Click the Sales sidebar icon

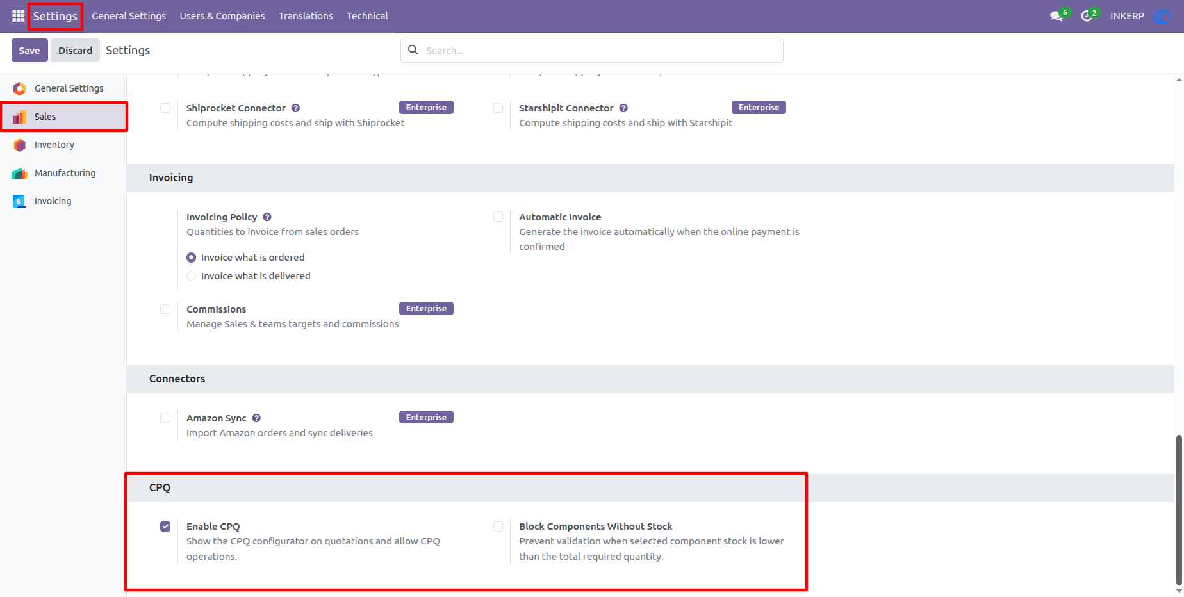20,117
